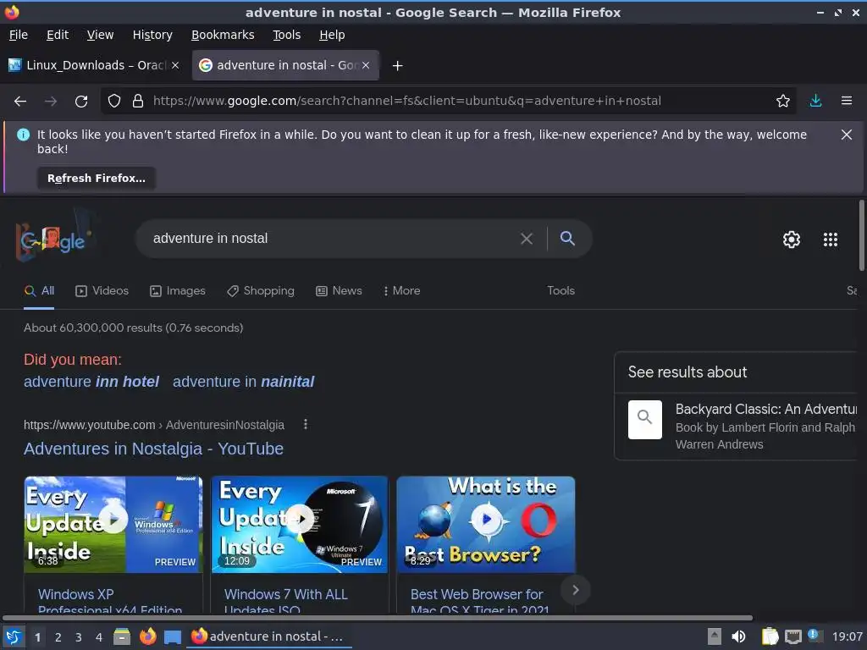Click the vertical page scrollbar
The width and height of the screenshot is (867, 650).
pyautogui.click(x=861, y=236)
